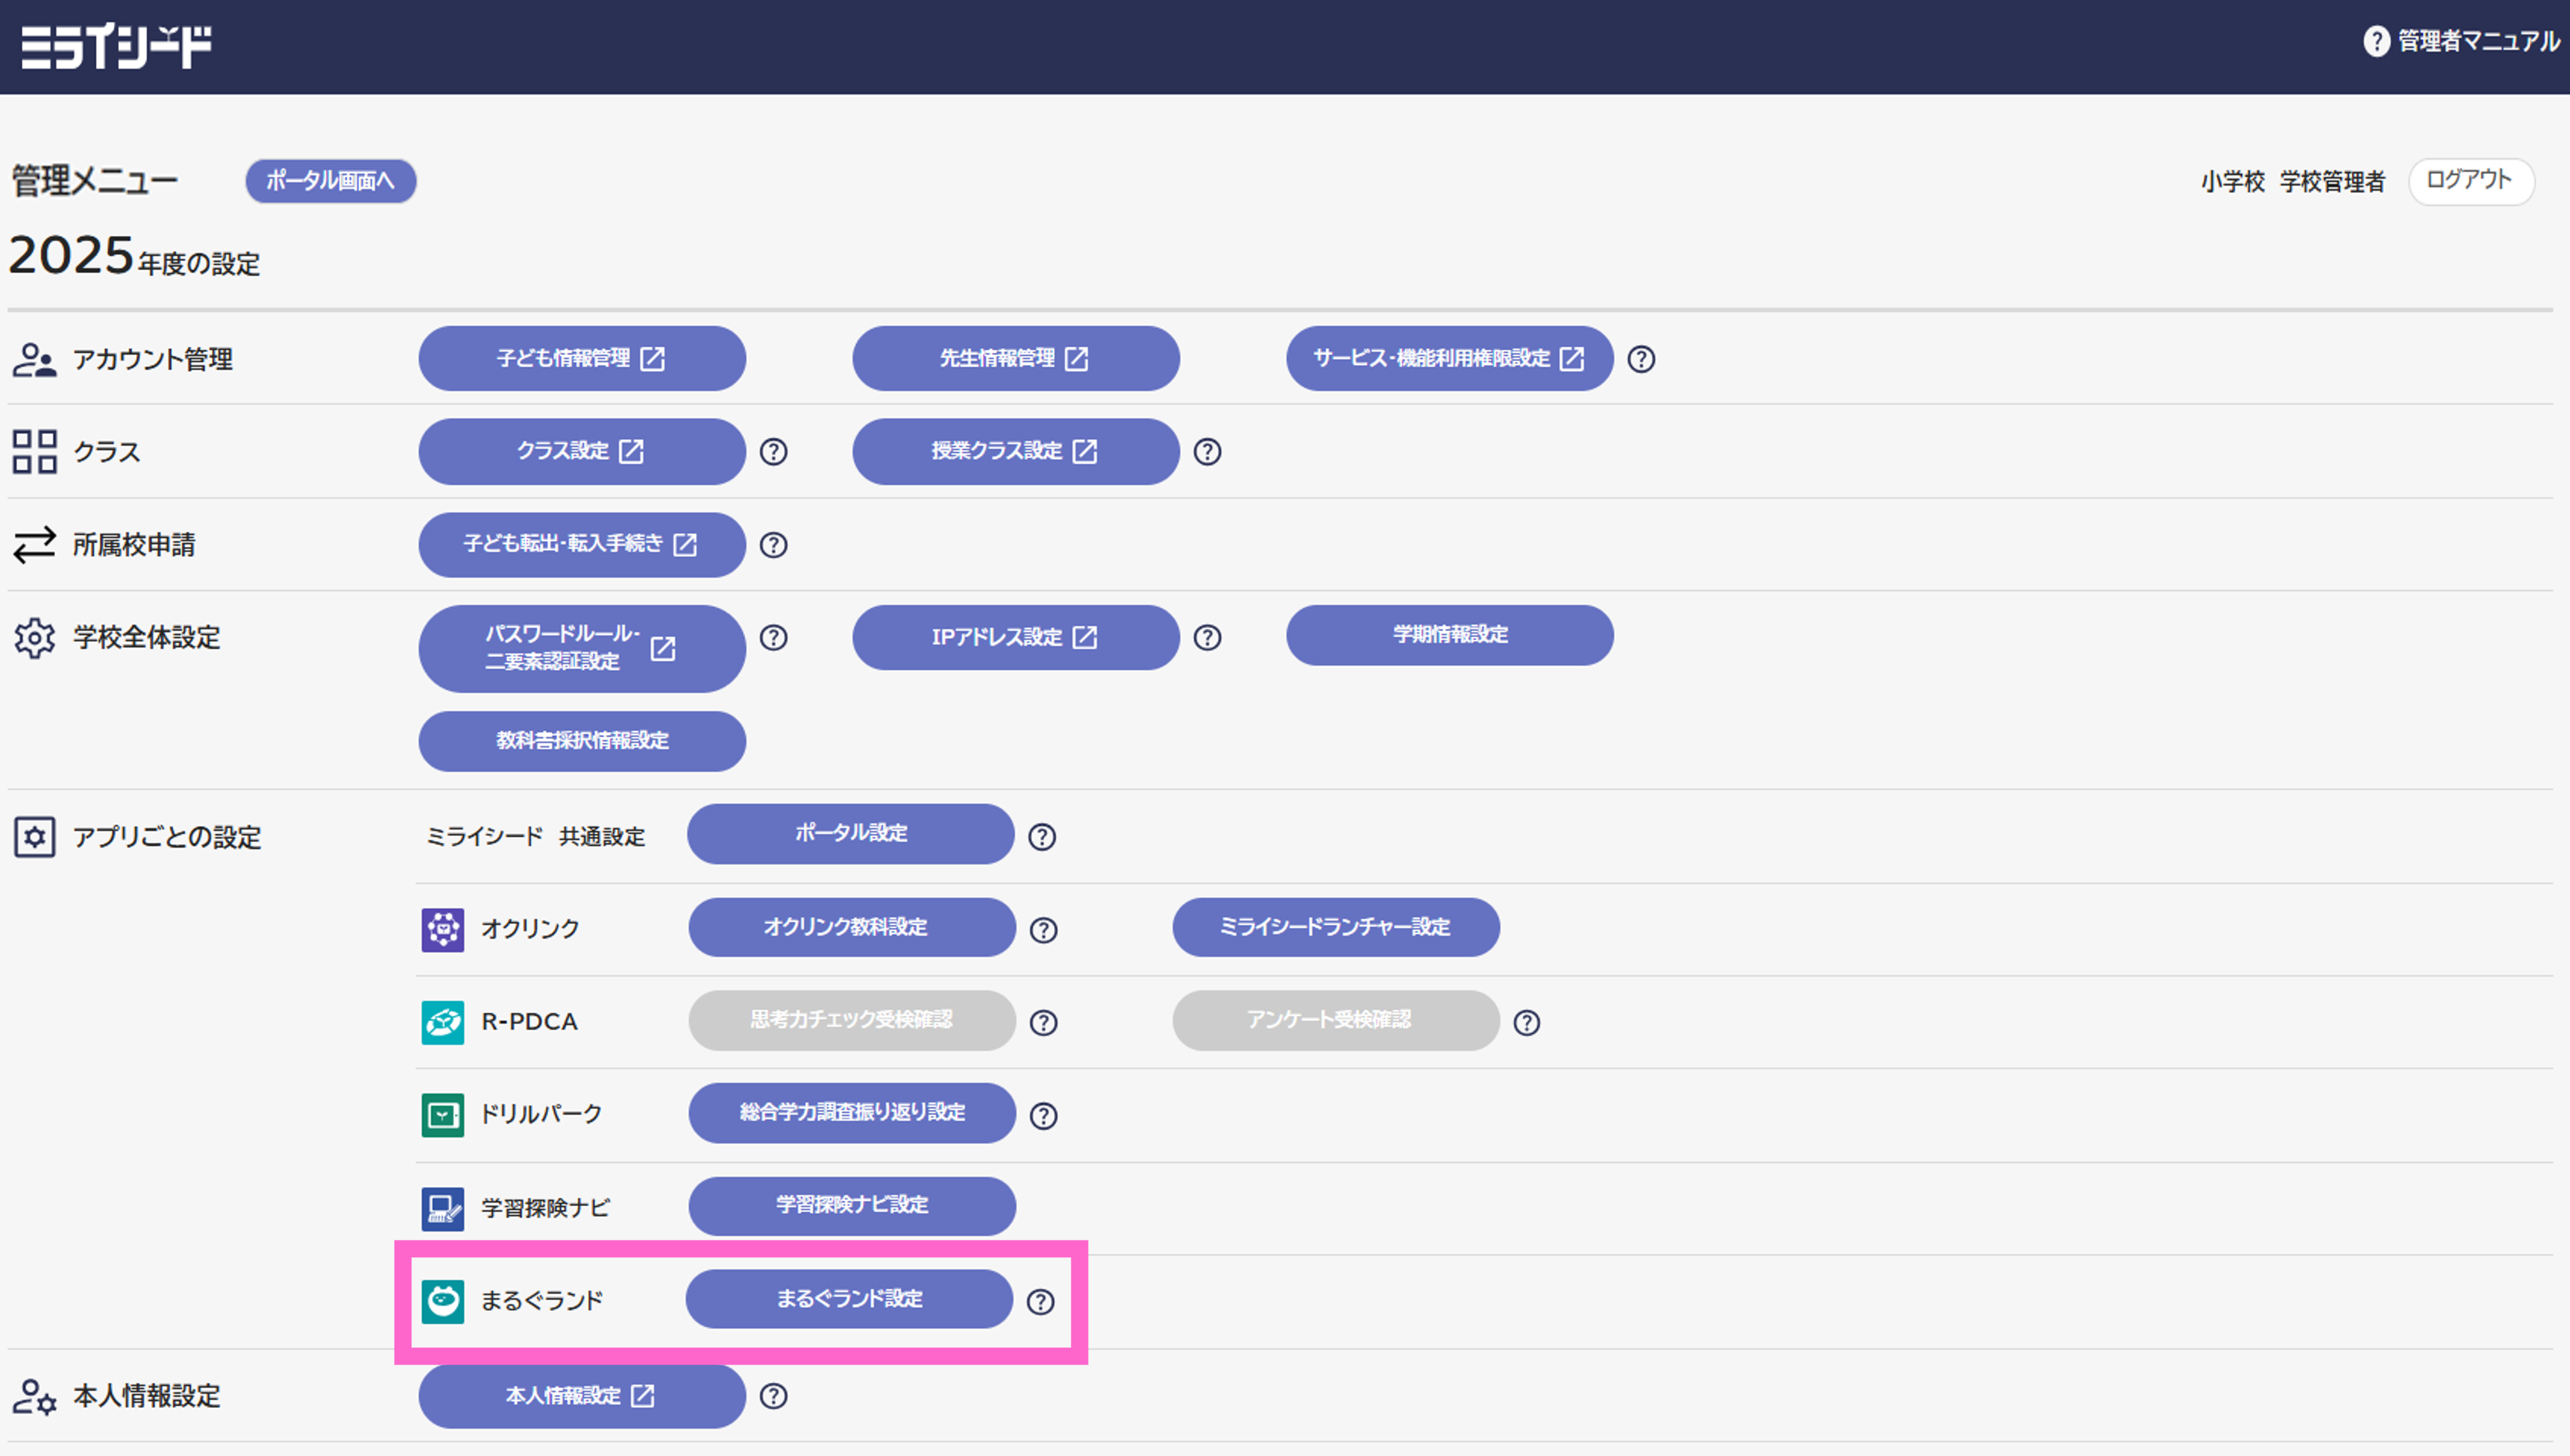Open 先生情報管理
This screenshot has height=1456, width=2570.
[x=1015, y=358]
